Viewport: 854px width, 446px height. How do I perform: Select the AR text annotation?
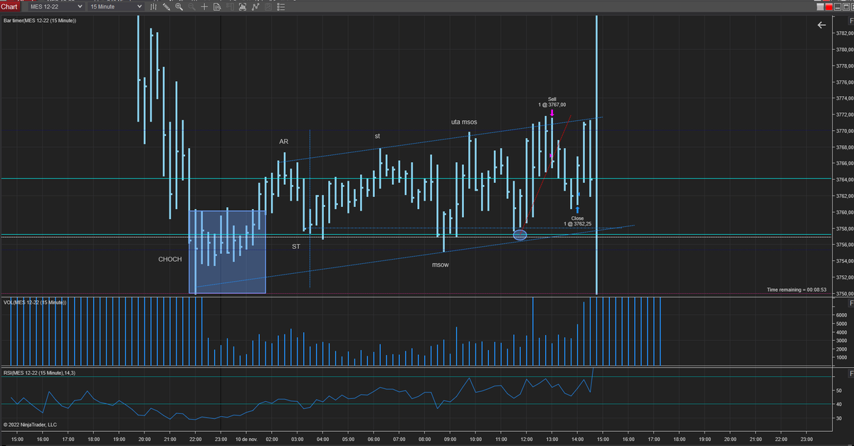pos(283,142)
